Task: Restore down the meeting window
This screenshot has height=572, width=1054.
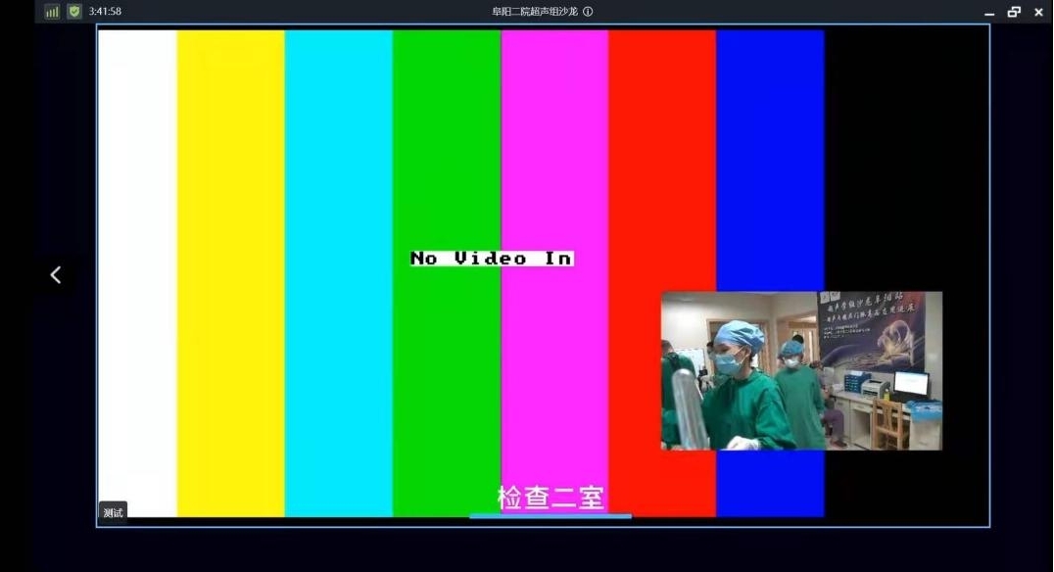Action: tap(1014, 12)
